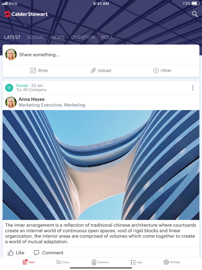
Task: Select the QUESTION tab
Action: [x=83, y=37]
